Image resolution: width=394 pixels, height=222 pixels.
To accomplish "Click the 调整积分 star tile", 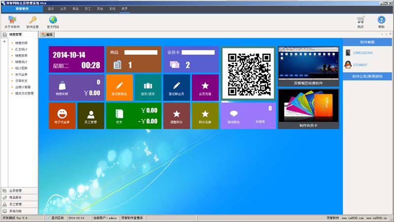I will click(177, 116).
